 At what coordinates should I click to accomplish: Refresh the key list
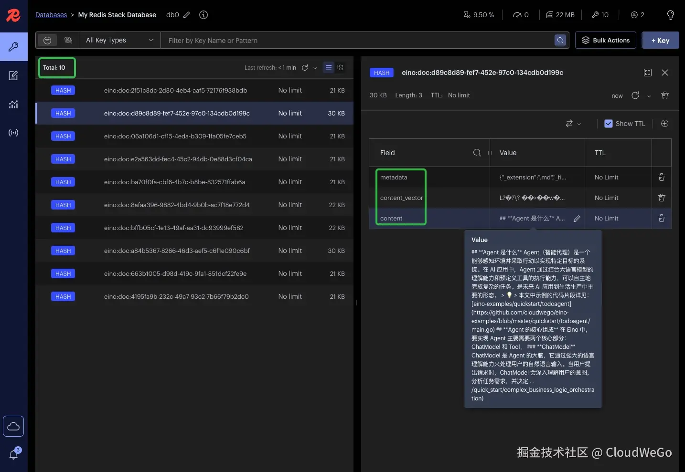[x=305, y=68]
